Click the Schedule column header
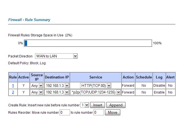178x120 pixels. pyautogui.click(x=144, y=77)
